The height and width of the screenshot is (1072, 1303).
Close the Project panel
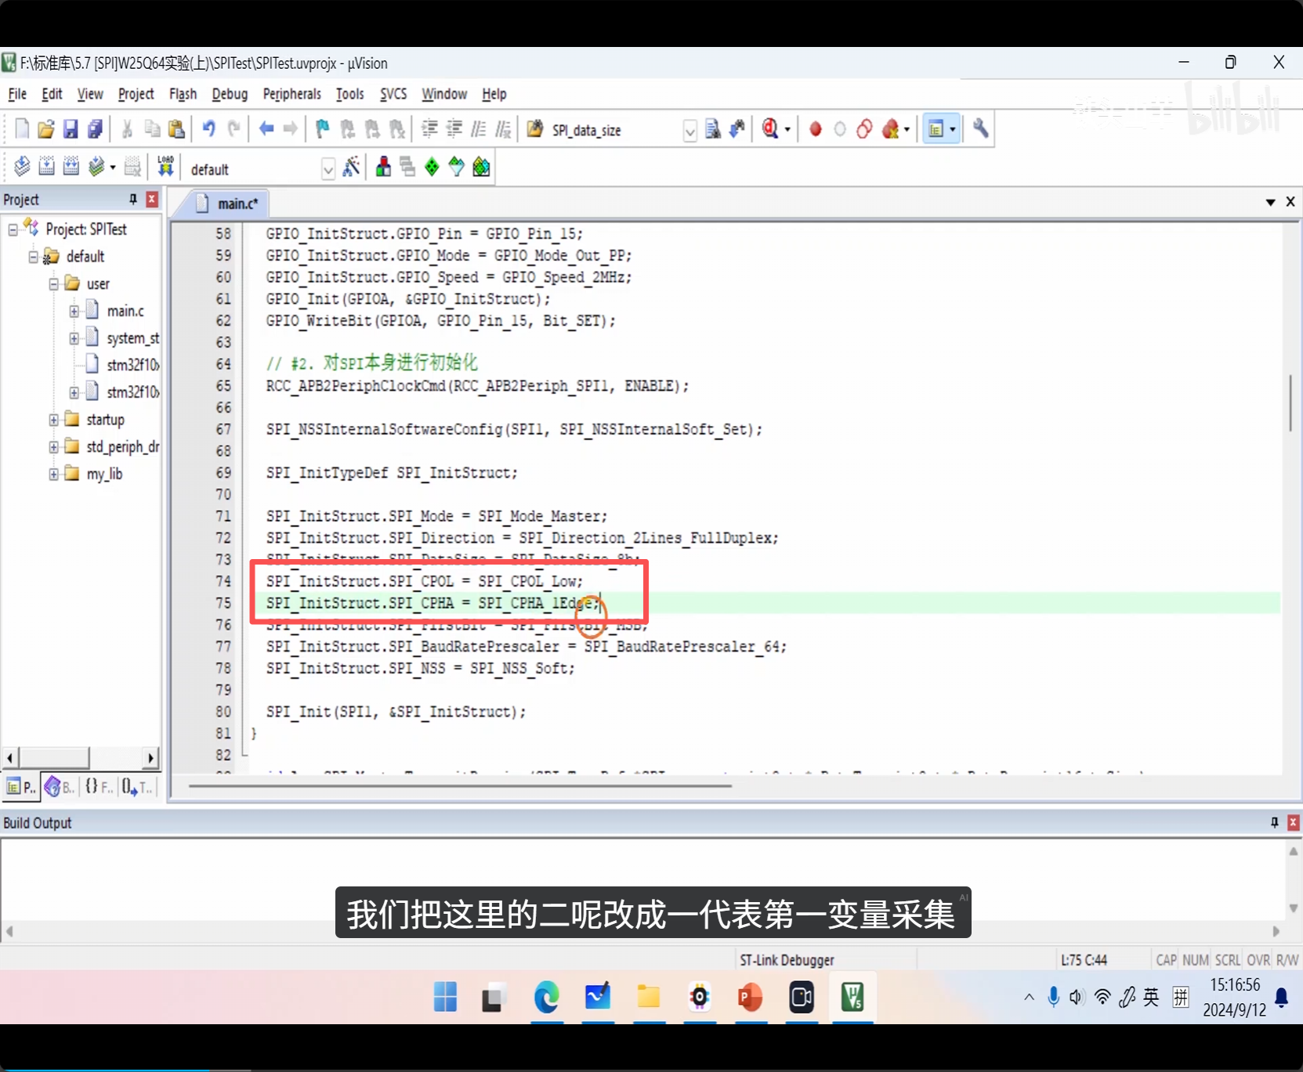click(152, 199)
